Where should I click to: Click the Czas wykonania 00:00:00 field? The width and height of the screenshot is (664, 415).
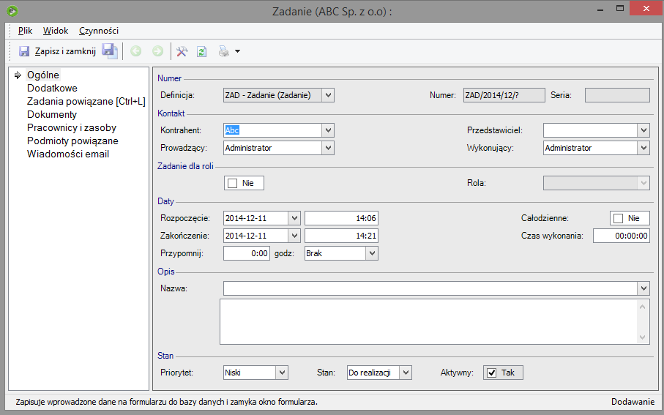[x=622, y=236]
